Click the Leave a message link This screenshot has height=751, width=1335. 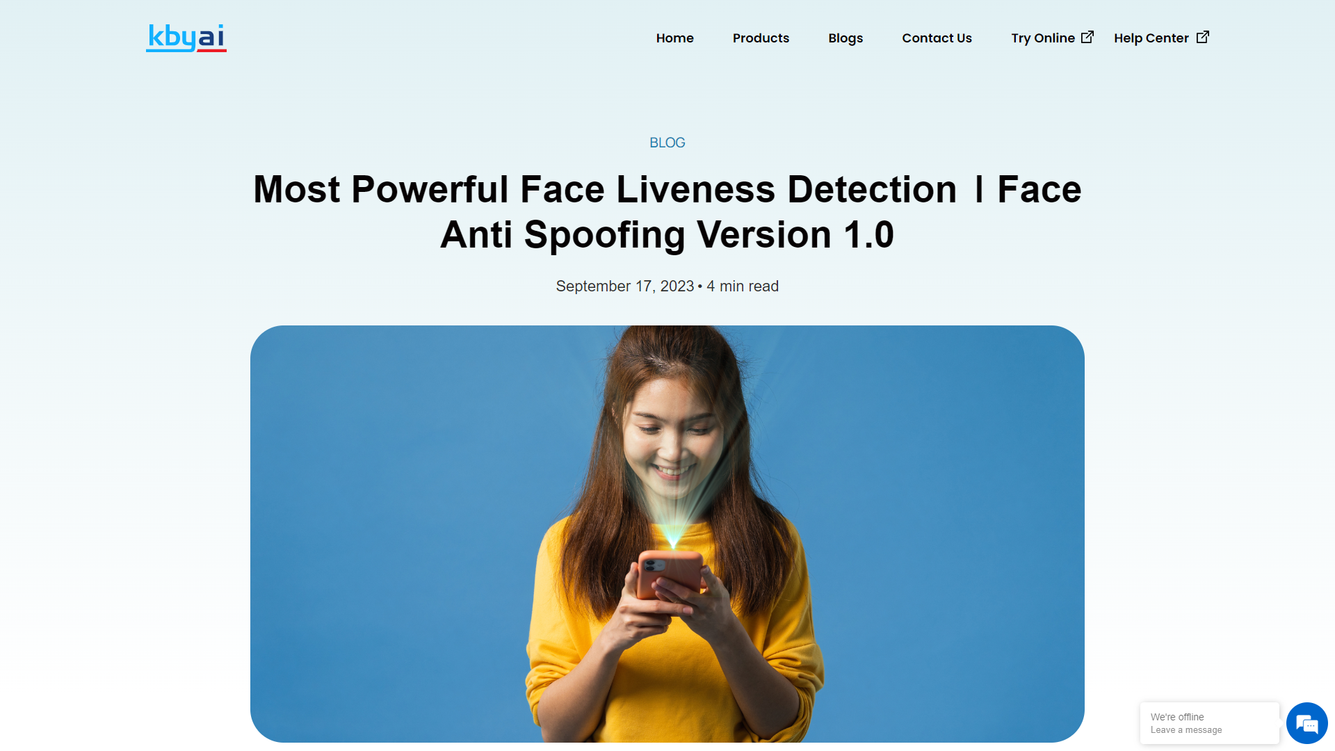1186,730
